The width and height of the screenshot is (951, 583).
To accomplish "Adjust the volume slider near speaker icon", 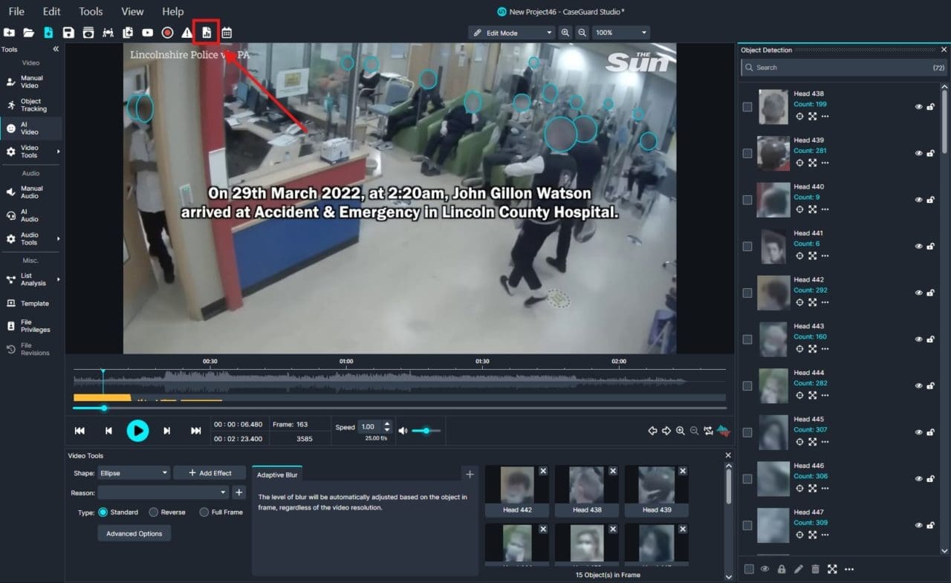I will tap(426, 431).
